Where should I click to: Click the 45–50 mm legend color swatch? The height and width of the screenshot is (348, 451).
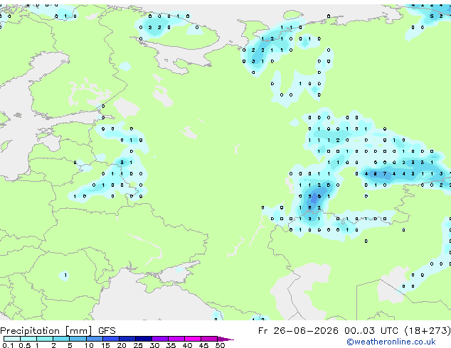209,339
